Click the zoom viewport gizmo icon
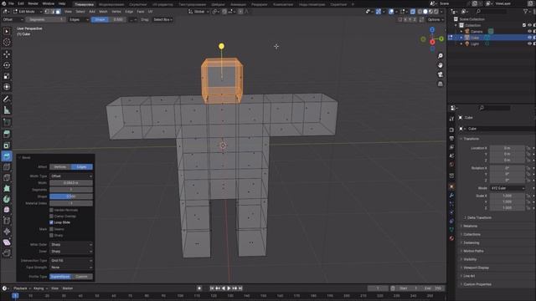The height and width of the screenshot is (301, 536). (x=441, y=56)
